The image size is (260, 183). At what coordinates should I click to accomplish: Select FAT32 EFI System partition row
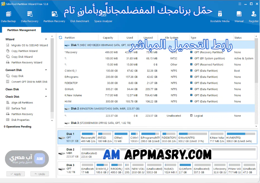[159, 59]
